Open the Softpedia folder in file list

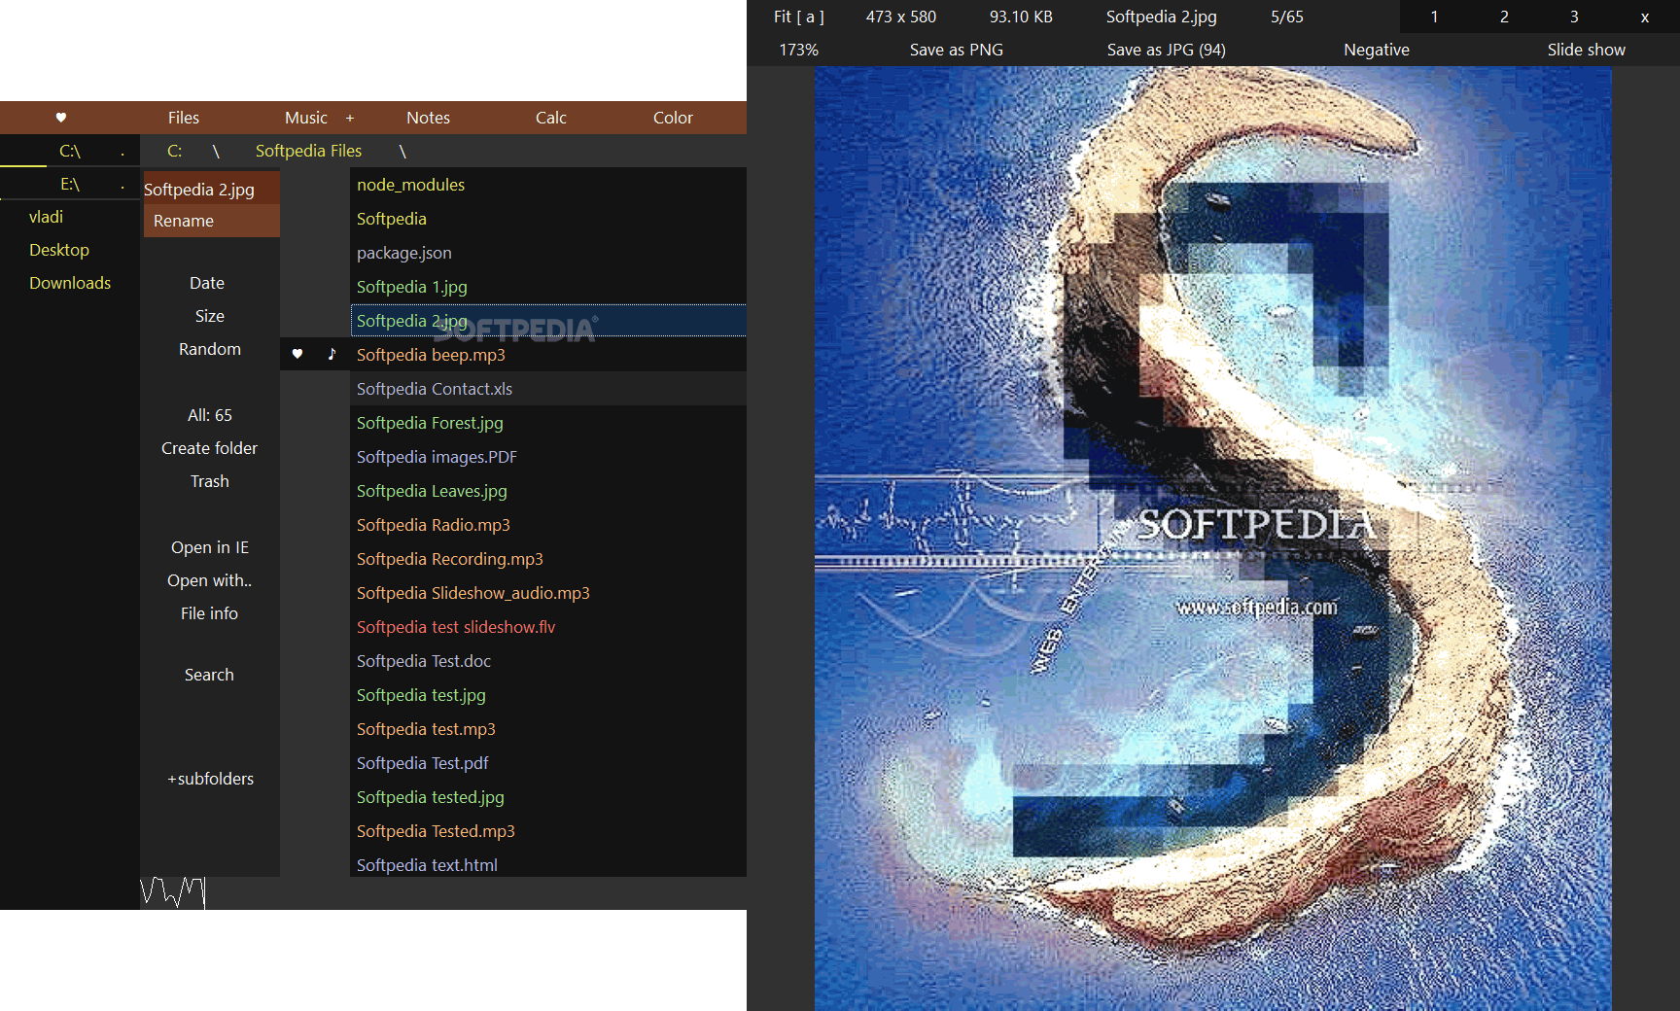(547, 219)
